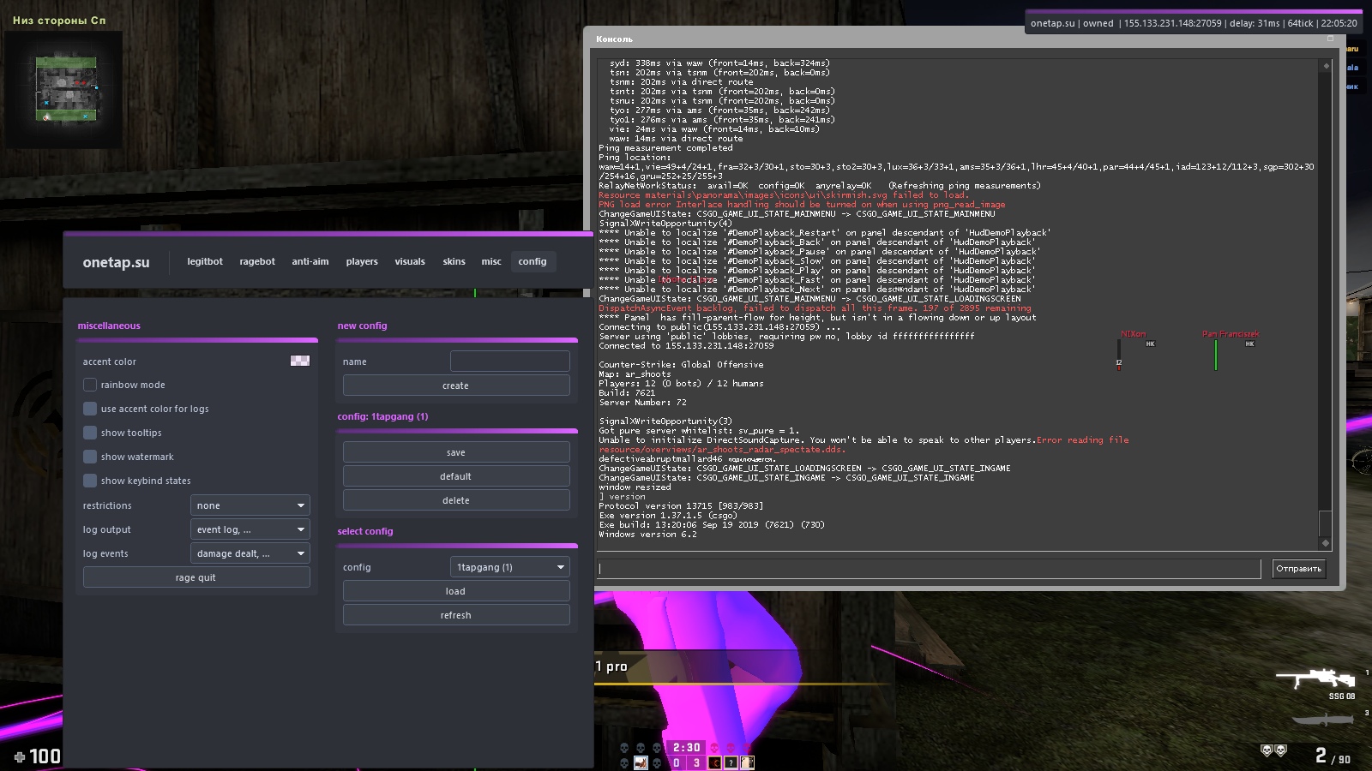Screen dimensions: 1372x771
Task: Open the accent color swatch
Action: [300, 361]
